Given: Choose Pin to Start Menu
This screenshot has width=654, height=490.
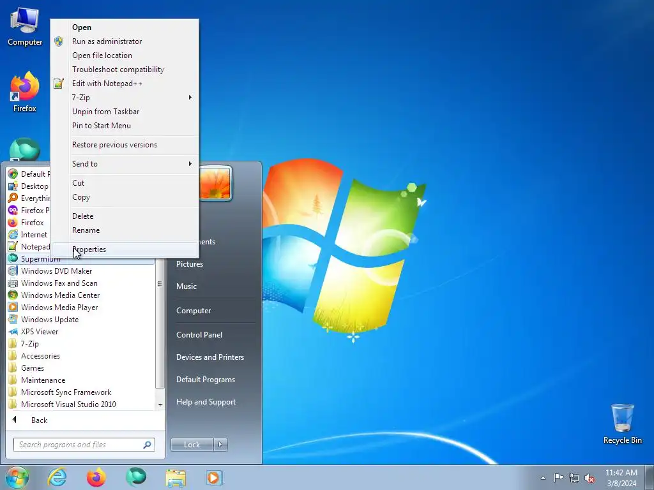Looking at the screenshot, I should (125, 126).
